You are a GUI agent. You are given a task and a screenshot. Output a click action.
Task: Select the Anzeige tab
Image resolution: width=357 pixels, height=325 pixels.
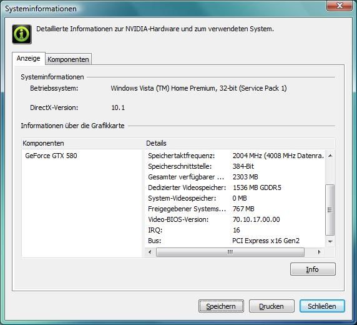click(28, 58)
